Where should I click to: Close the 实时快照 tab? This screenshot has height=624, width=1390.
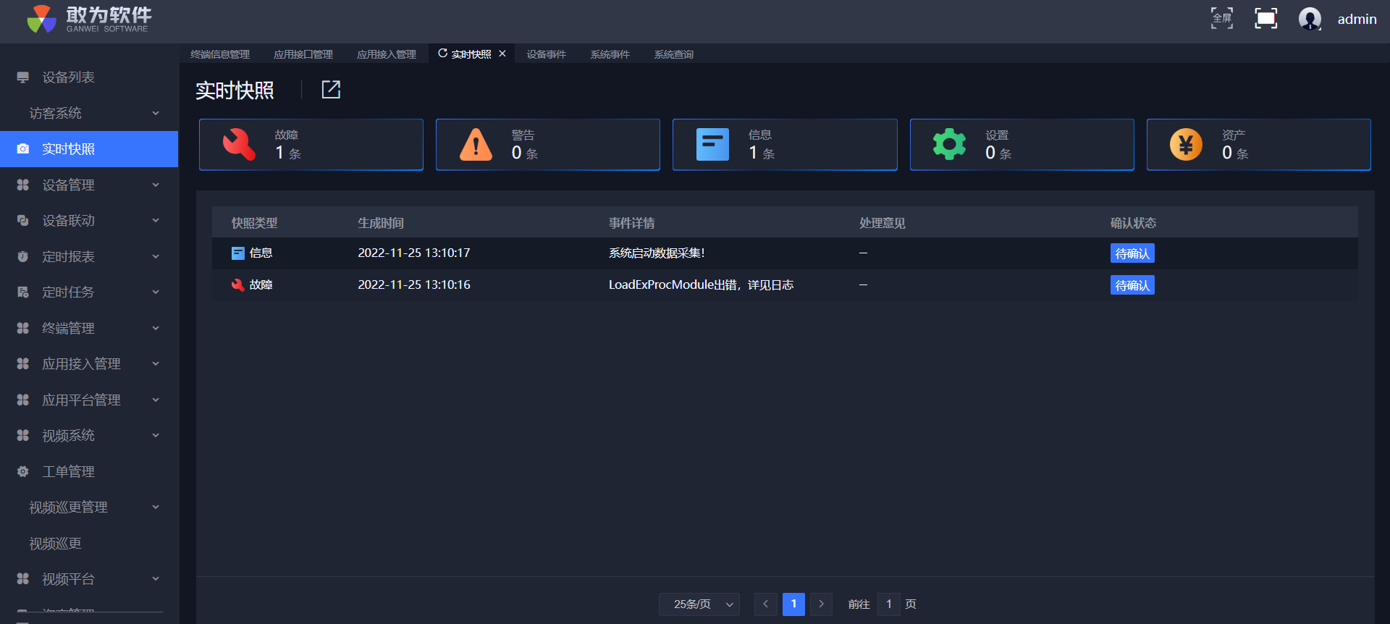coord(502,54)
